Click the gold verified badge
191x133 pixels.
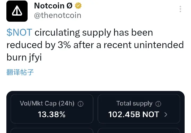click(78, 6)
